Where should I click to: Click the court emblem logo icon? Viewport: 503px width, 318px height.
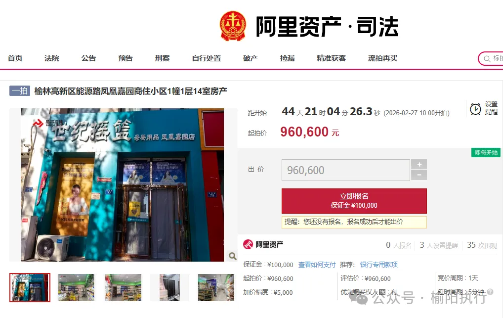point(233,26)
